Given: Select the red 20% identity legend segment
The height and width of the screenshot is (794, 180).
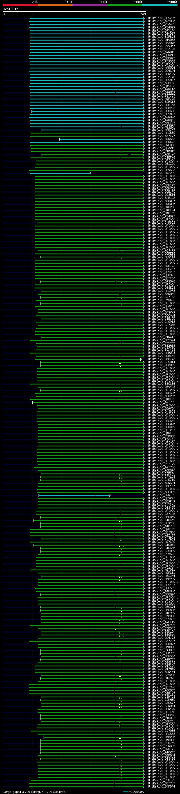Looking at the screenshot, I should click(20, 5).
